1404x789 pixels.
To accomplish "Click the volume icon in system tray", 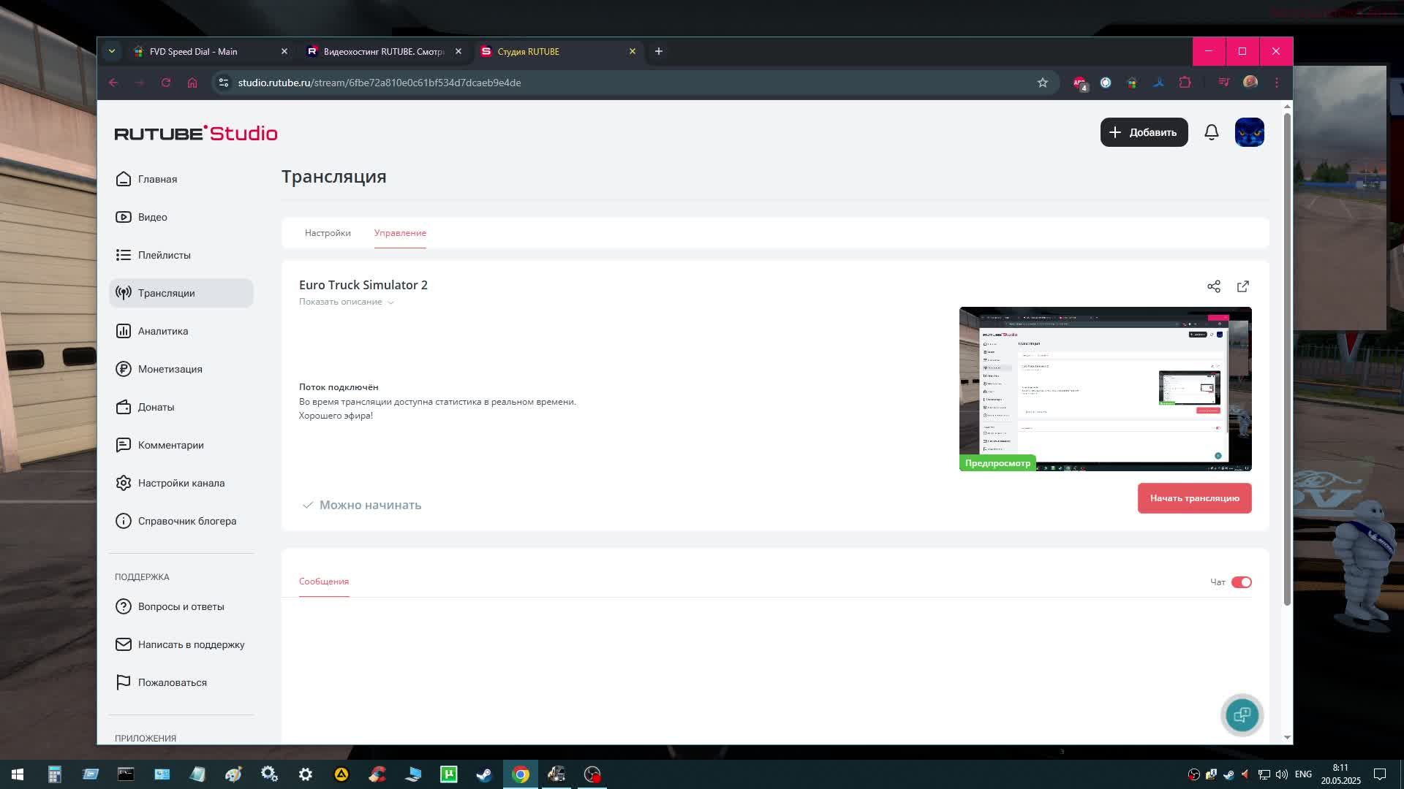I will pyautogui.click(x=1281, y=774).
